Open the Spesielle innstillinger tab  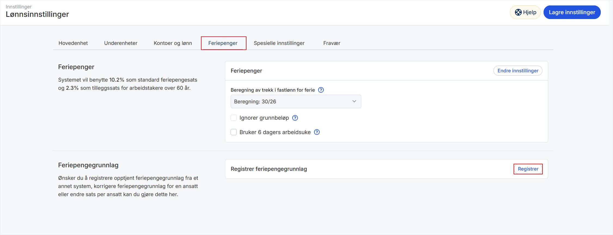[279, 43]
